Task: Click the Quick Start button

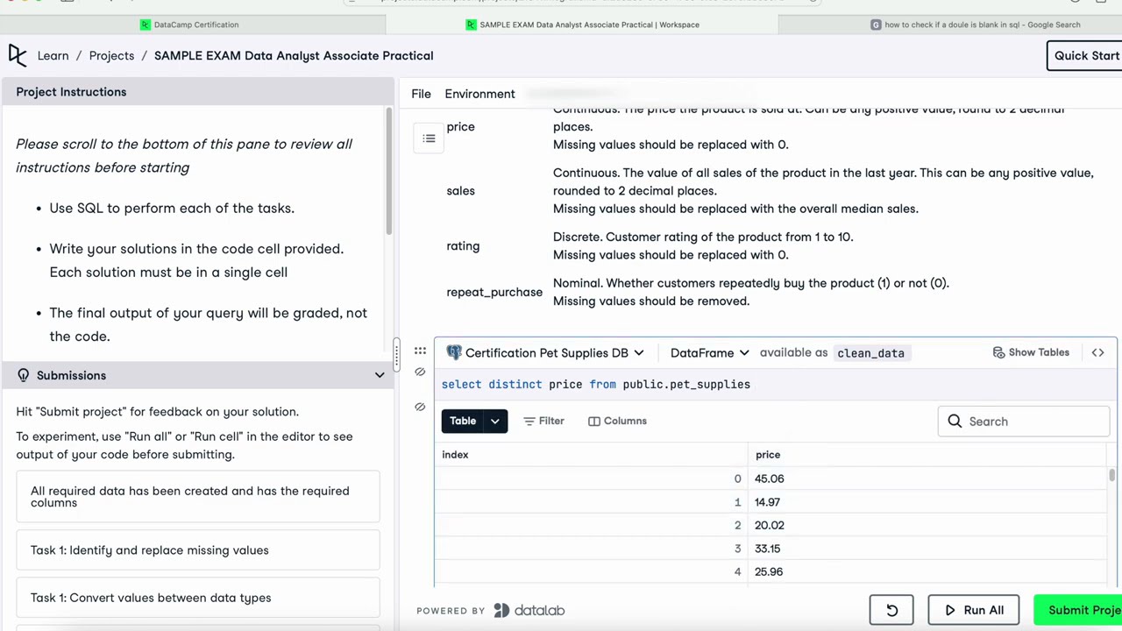Action: pyautogui.click(x=1084, y=55)
